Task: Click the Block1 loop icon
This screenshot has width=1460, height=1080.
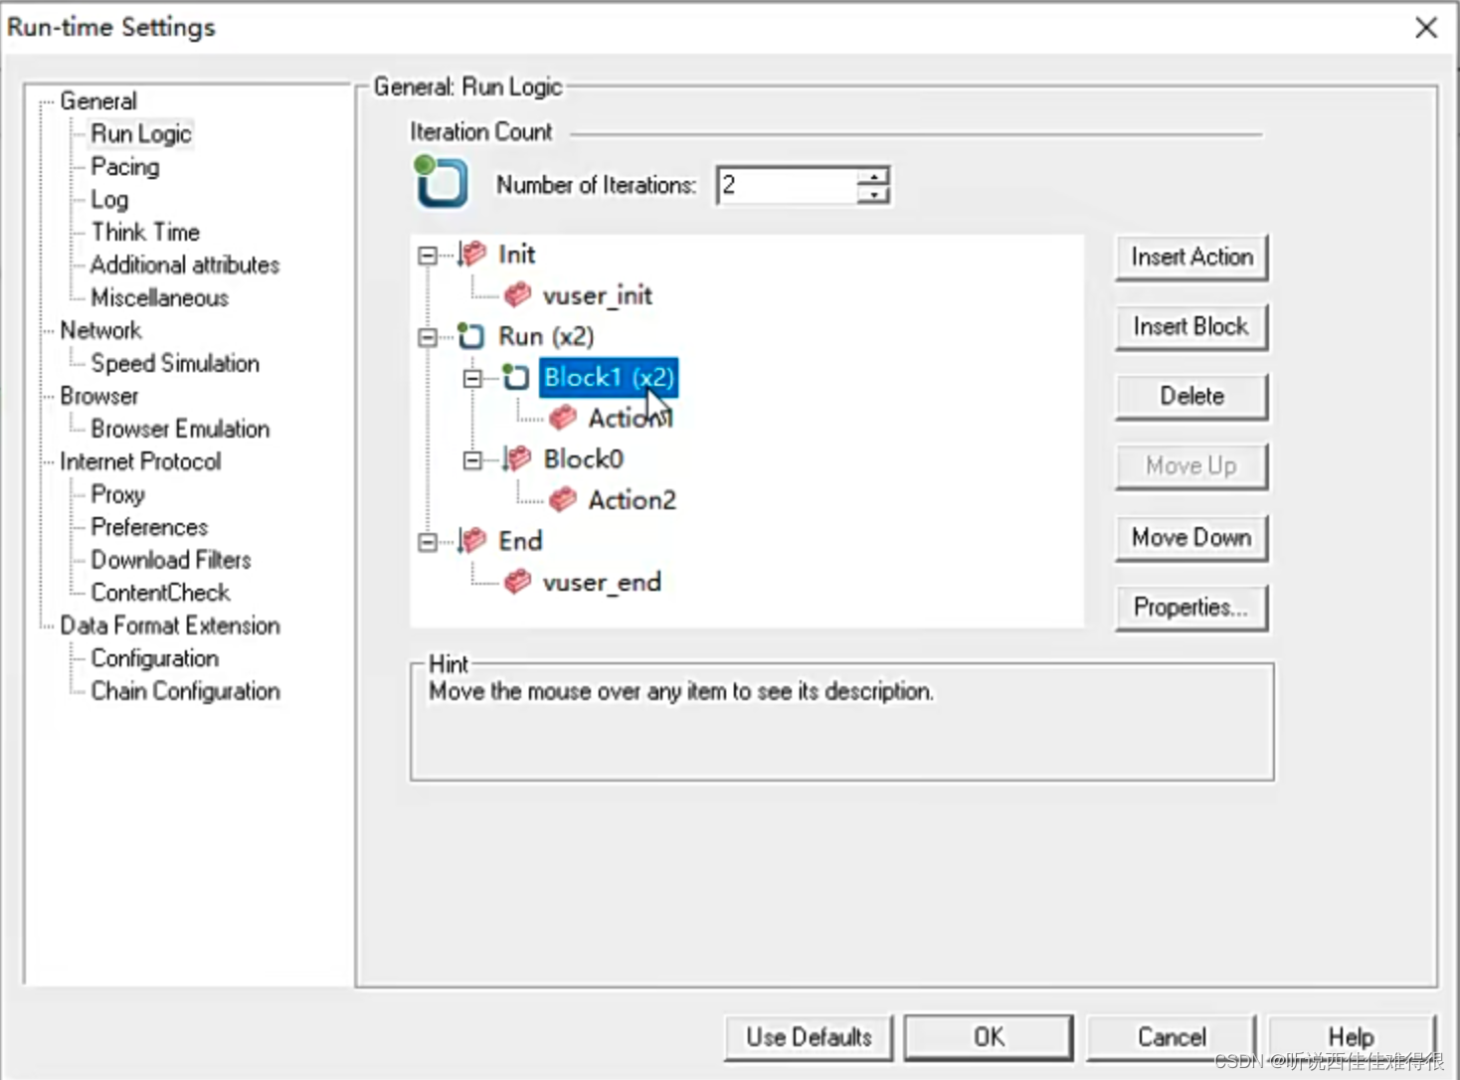Action: coord(515,377)
